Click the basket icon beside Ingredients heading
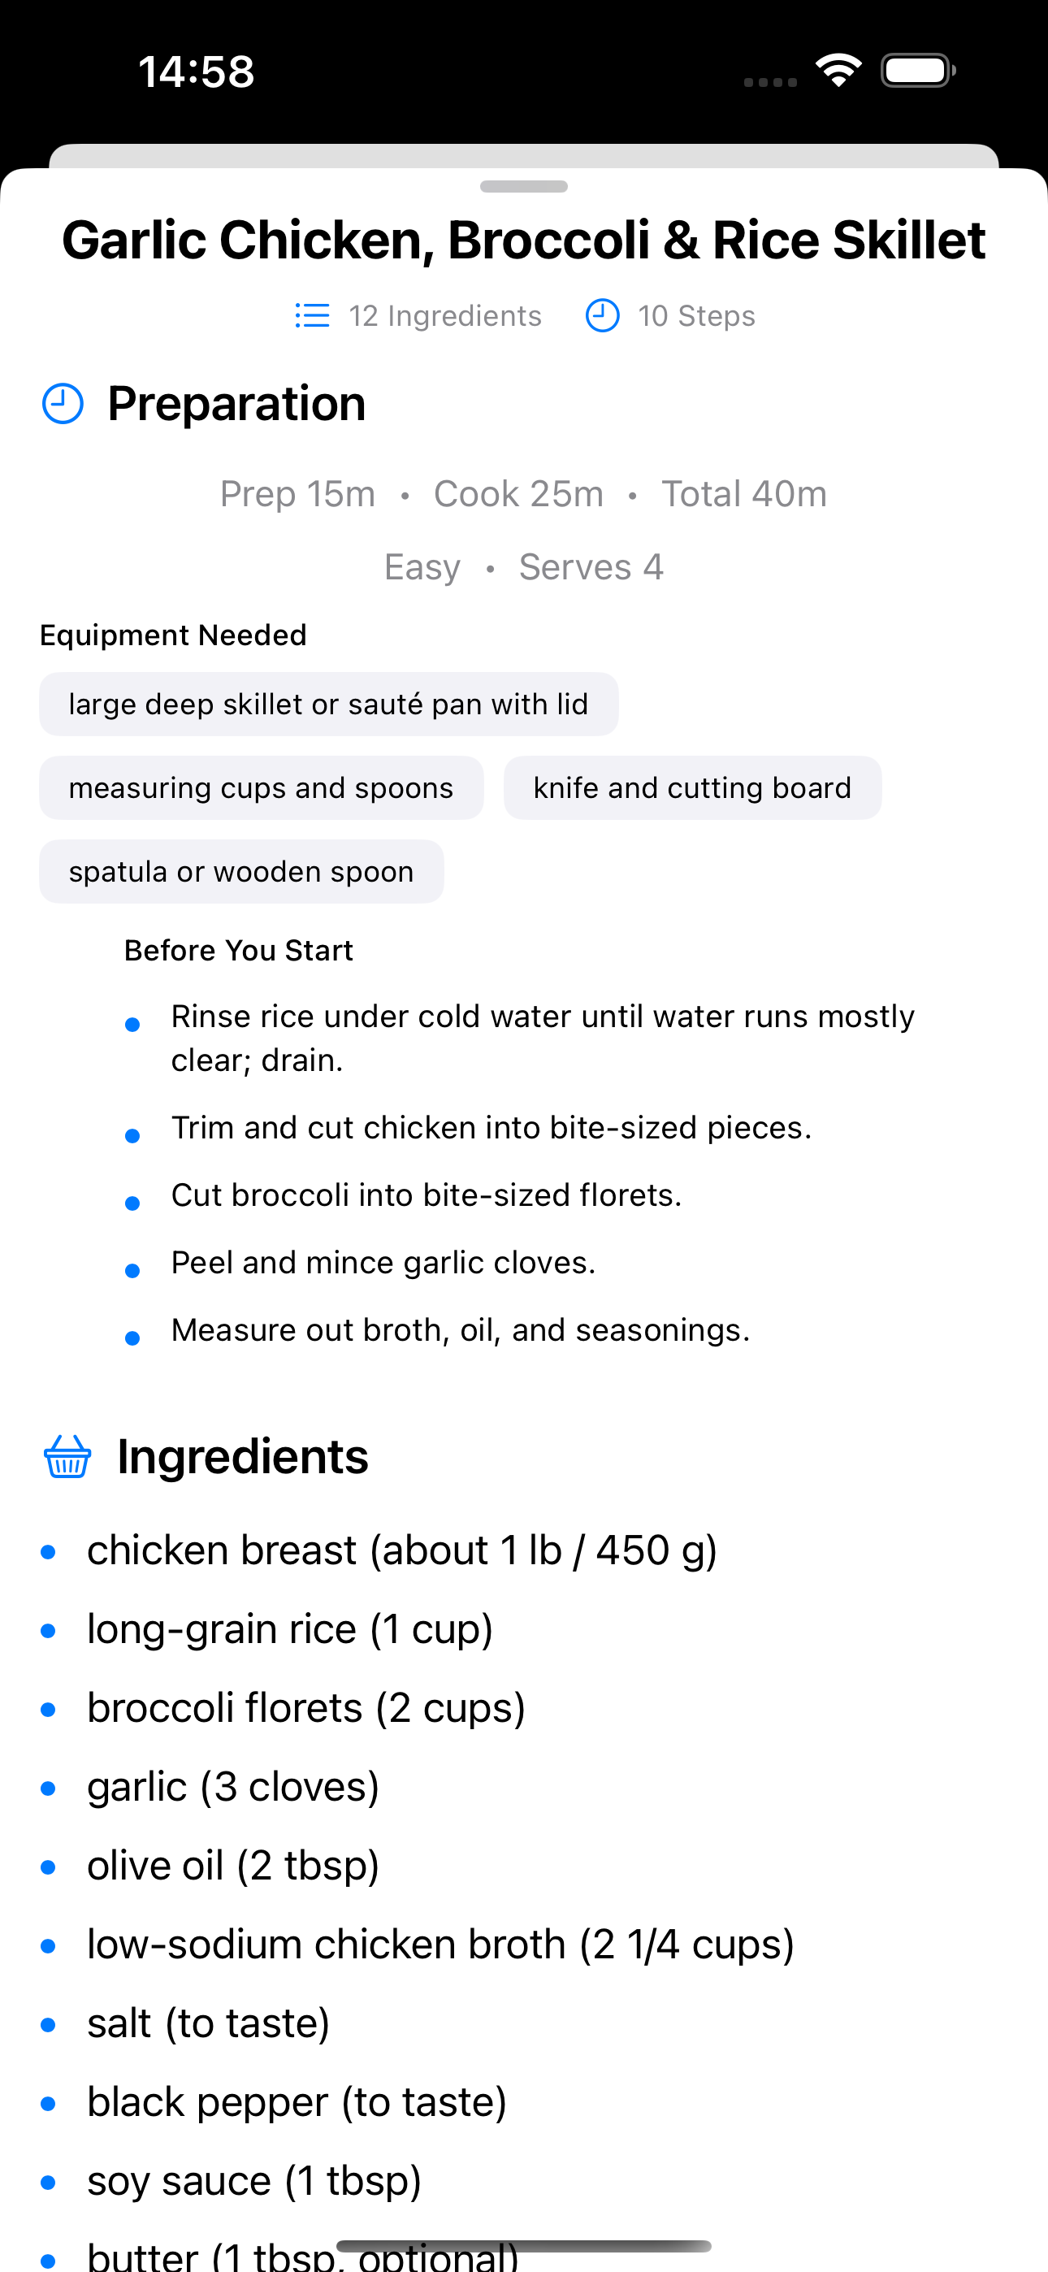The image size is (1048, 2272). point(67,1456)
